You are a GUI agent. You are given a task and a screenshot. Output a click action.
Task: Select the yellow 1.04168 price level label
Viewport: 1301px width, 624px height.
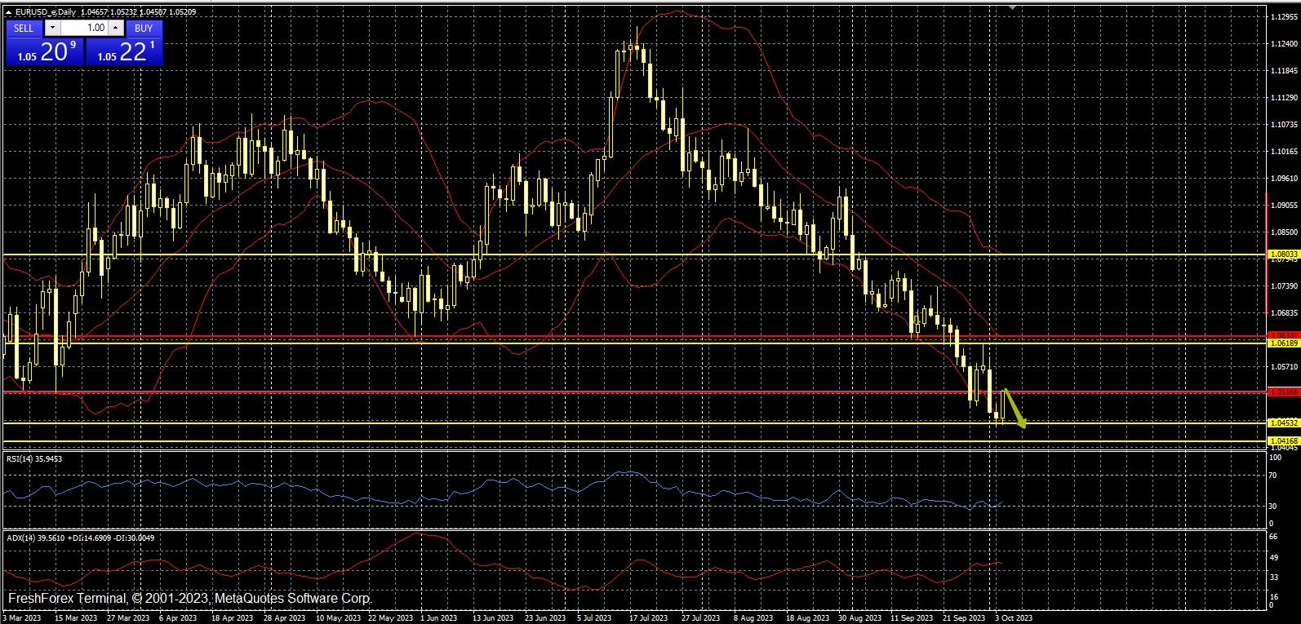tap(1283, 441)
